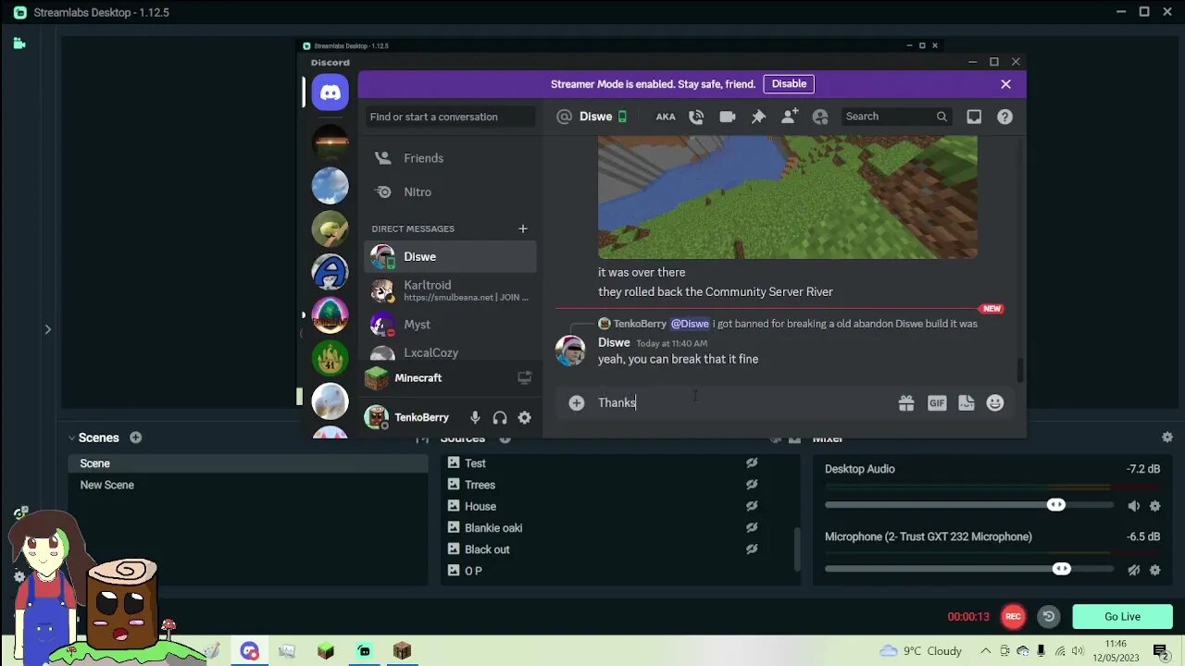Stop recording with REC button
Image resolution: width=1185 pixels, height=666 pixels.
[x=1013, y=616]
